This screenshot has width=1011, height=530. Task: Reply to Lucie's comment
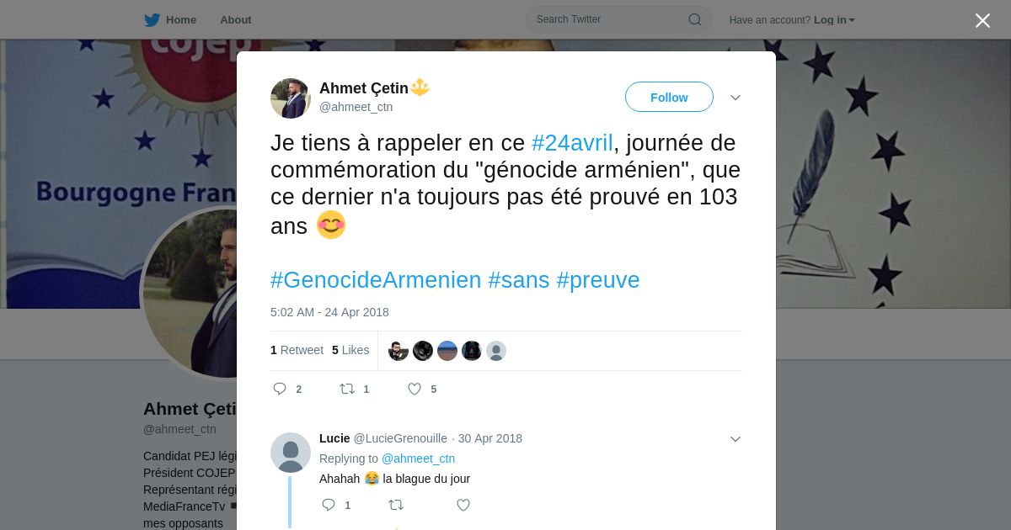329,505
